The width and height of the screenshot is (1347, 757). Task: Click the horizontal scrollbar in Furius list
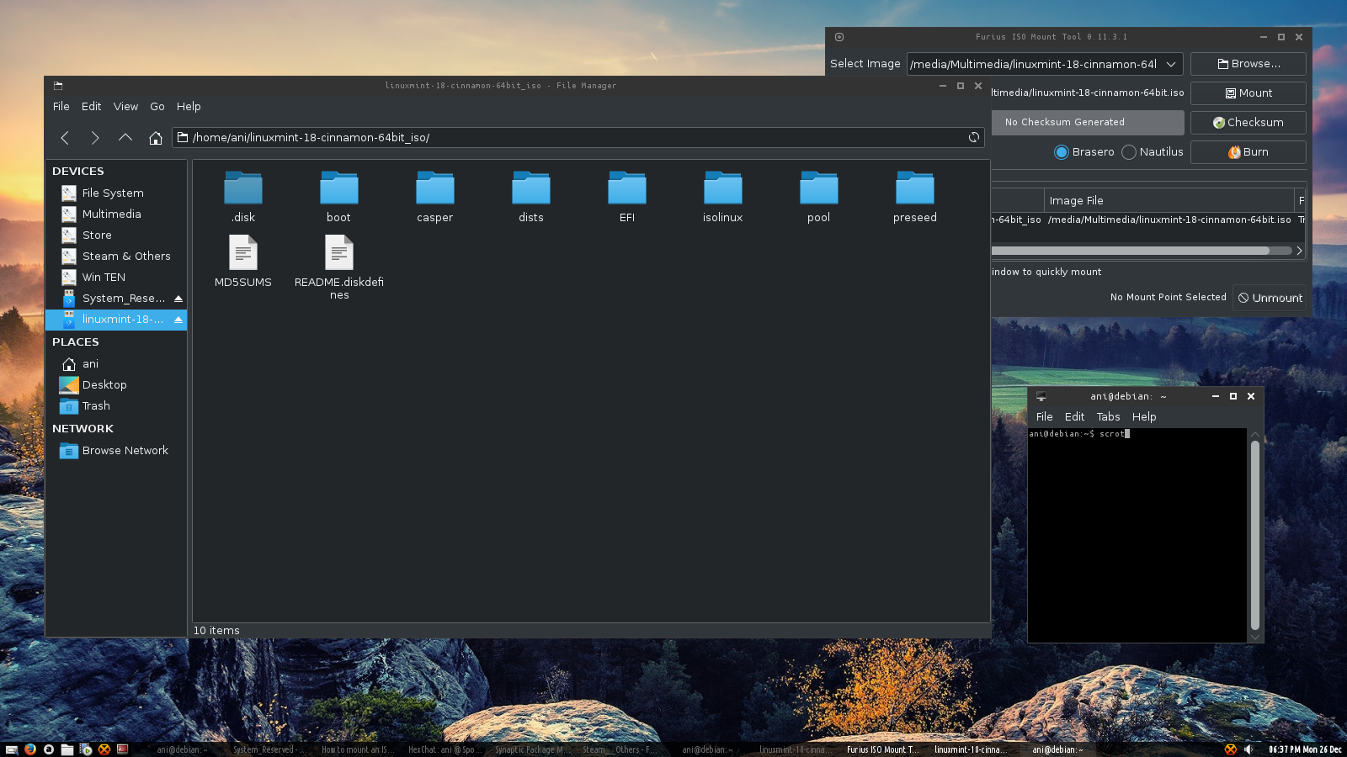[x=1130, y=251]
